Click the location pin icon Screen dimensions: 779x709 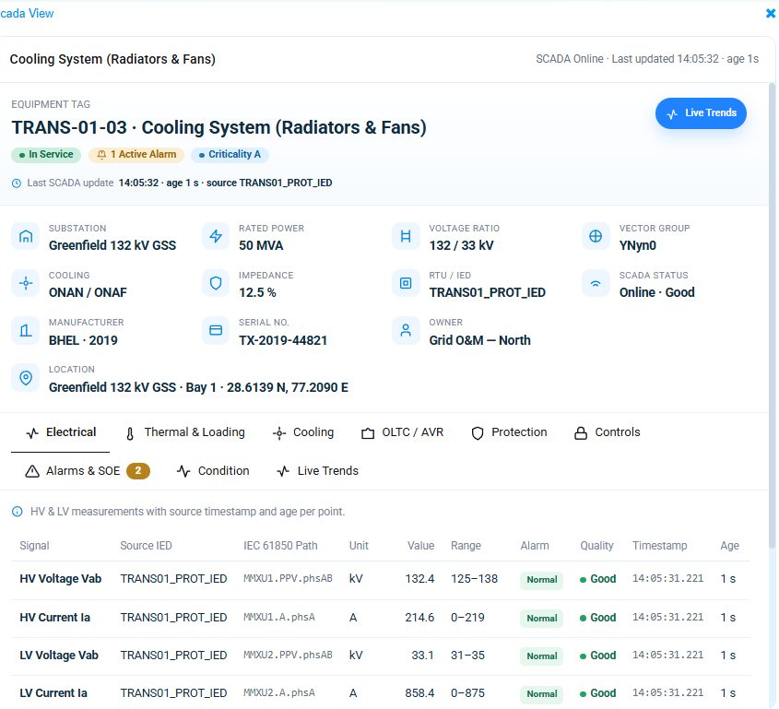tap(25, 378)
